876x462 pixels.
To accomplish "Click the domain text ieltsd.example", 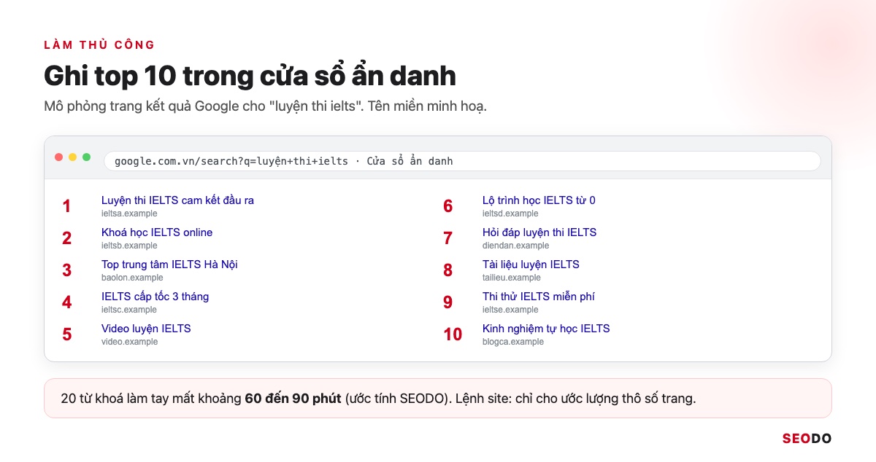I will click(x=510, y=214).
